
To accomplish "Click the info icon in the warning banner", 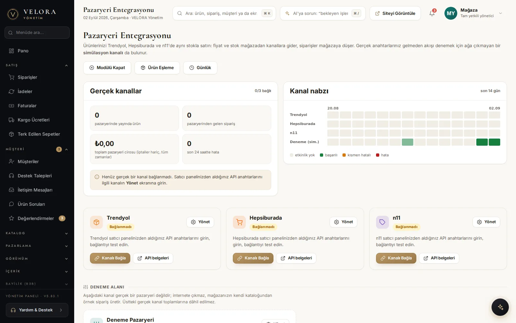I will (97, 177).
